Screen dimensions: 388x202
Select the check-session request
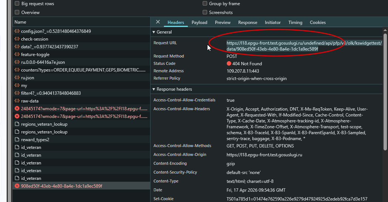click(81, 39)
